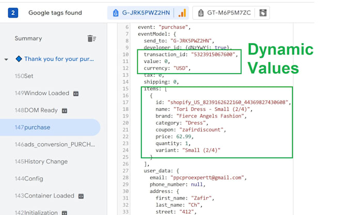
Task: Click the code icon beside Window Loaded
Action: (76, 93)
